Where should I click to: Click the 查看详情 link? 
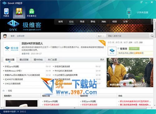click(x=26, y=54)
